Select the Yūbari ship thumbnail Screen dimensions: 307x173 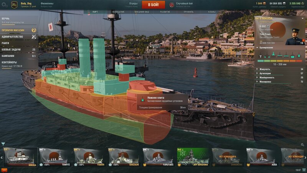coord(90,157)
